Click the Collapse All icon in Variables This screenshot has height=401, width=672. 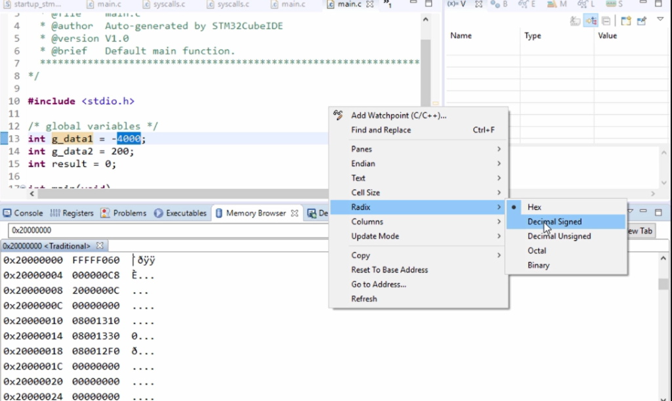[x=606, y=20]
